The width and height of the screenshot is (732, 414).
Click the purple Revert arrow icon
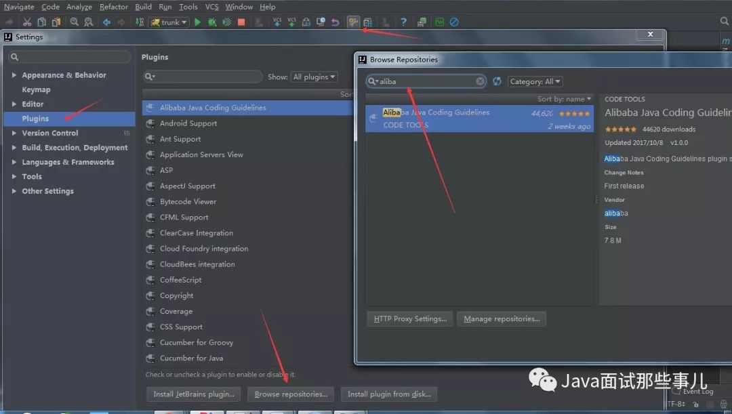(x=335, y=22)
